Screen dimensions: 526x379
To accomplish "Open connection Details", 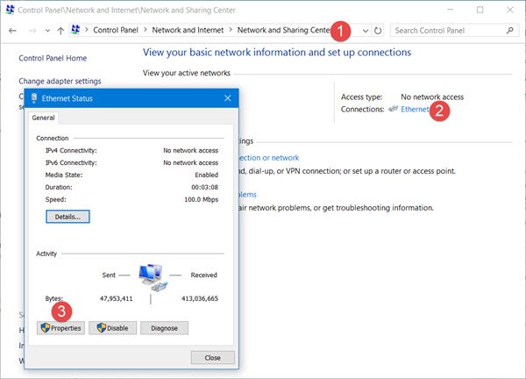I will 68,216.
